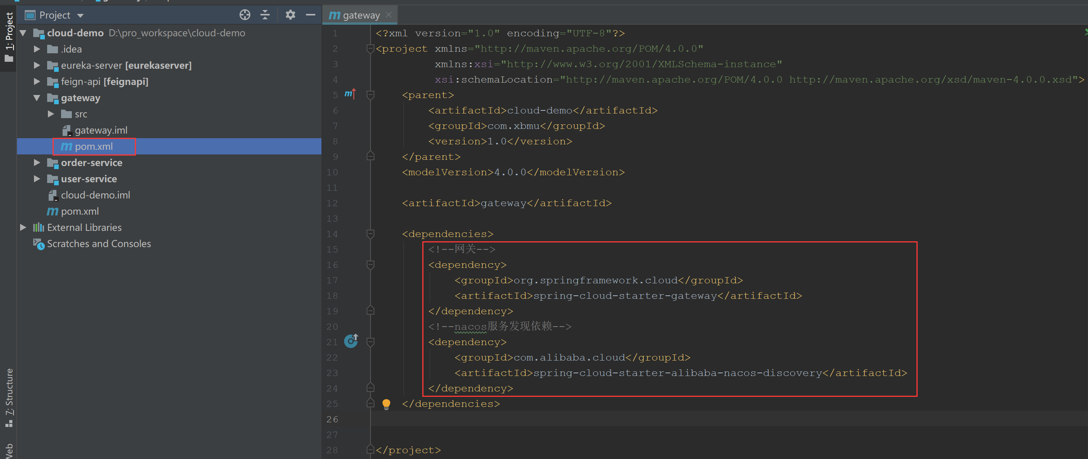Hide the Project panel with minus icon

click(310, 15)
